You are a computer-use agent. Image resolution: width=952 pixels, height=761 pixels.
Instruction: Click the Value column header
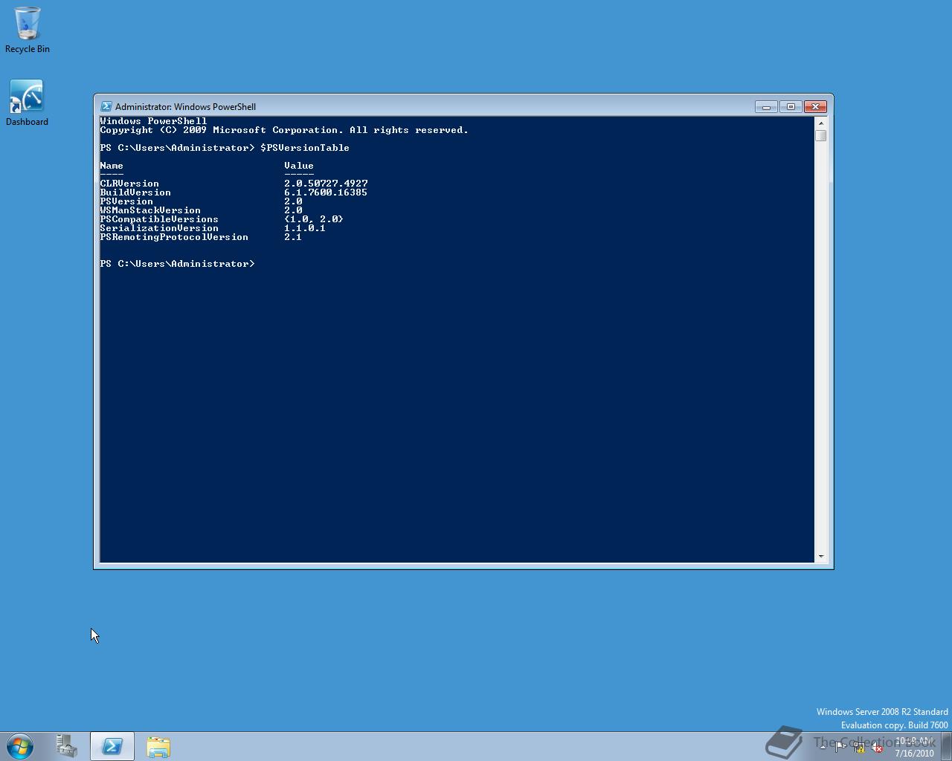click(299, 166)
